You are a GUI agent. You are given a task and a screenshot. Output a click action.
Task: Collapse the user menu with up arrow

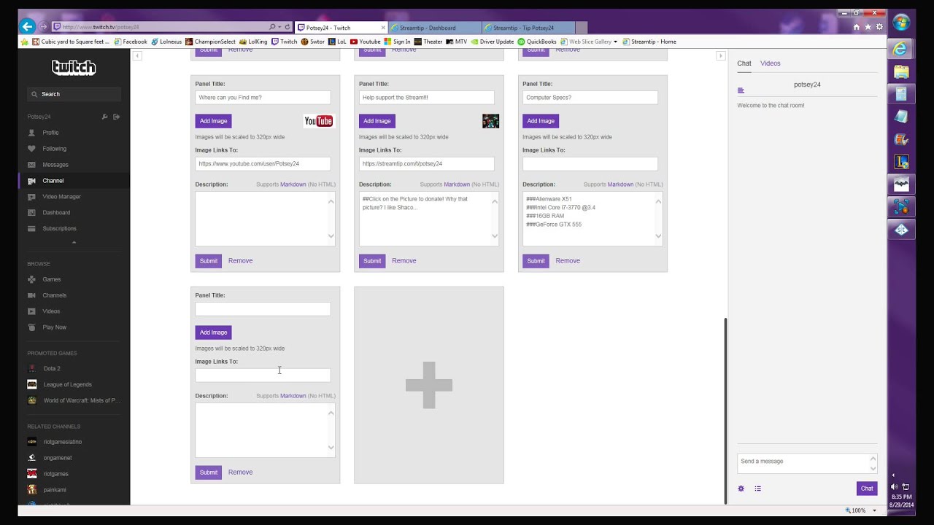tap(74, 242)
